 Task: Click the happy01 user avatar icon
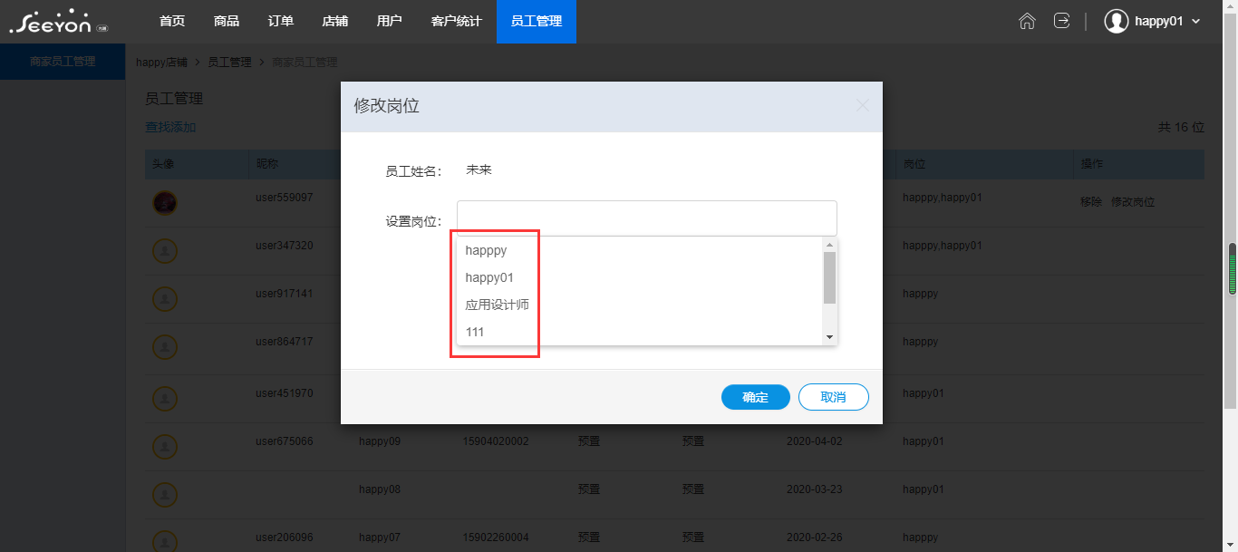(1116, 21)
